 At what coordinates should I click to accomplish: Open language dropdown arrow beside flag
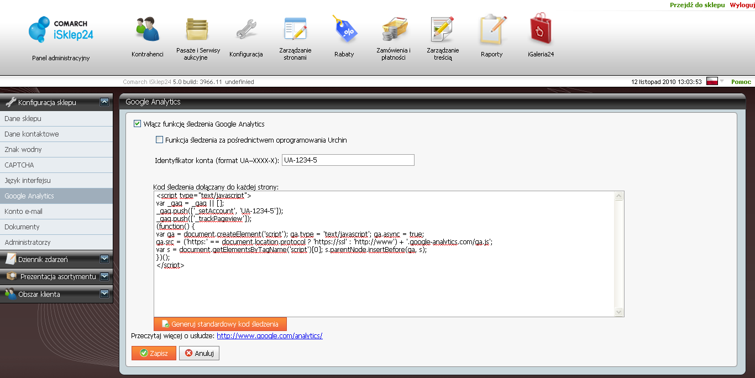[x=721, y=81]
